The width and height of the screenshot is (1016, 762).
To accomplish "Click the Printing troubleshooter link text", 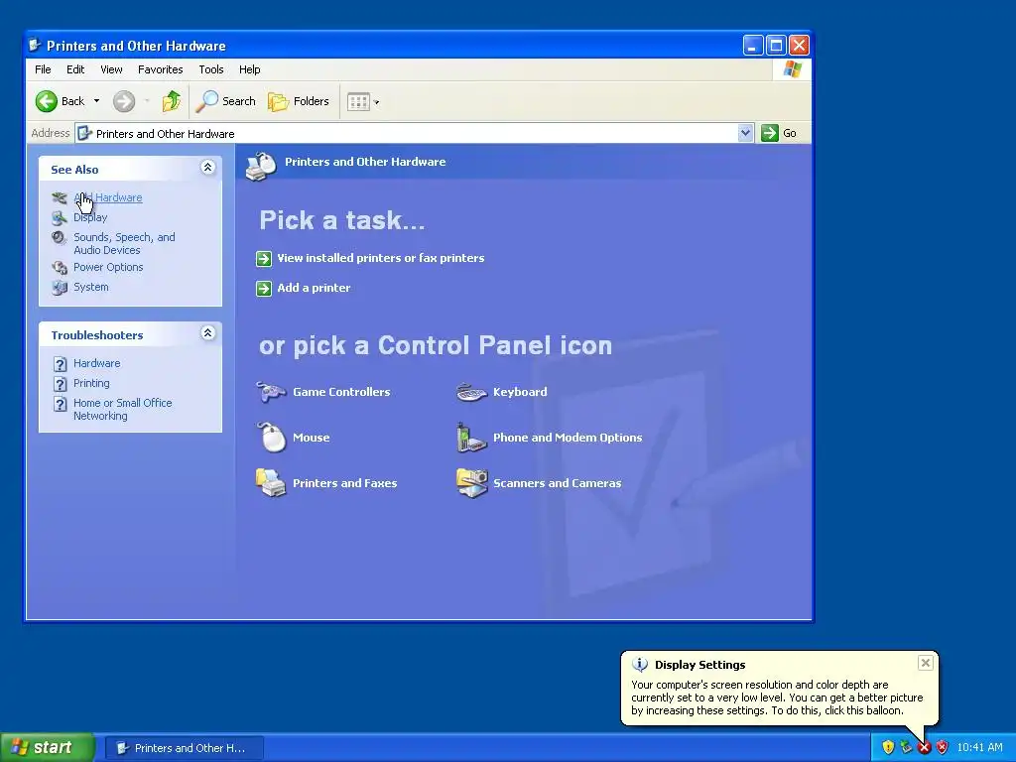I will coord(91,383).
